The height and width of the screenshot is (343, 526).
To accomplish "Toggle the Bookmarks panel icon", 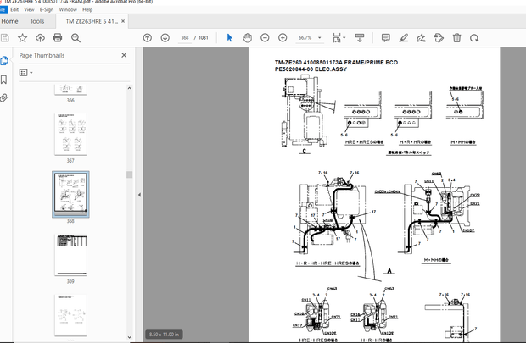I will pyautogui.click(x=5, y=79).
